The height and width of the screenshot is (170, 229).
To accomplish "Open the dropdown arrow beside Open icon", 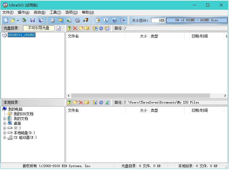I will coord(18,20).
